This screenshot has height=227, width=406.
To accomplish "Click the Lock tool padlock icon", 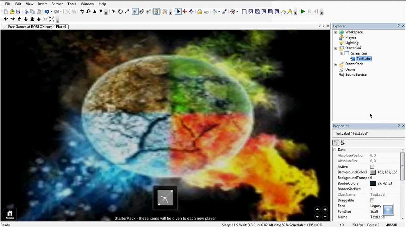I will [x=200, y=12].
